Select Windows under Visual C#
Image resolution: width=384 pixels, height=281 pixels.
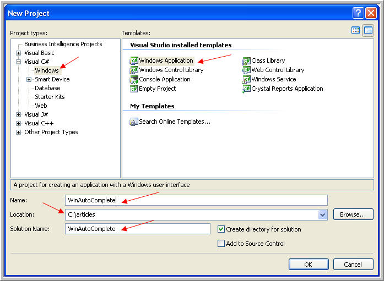click(47, 70)
